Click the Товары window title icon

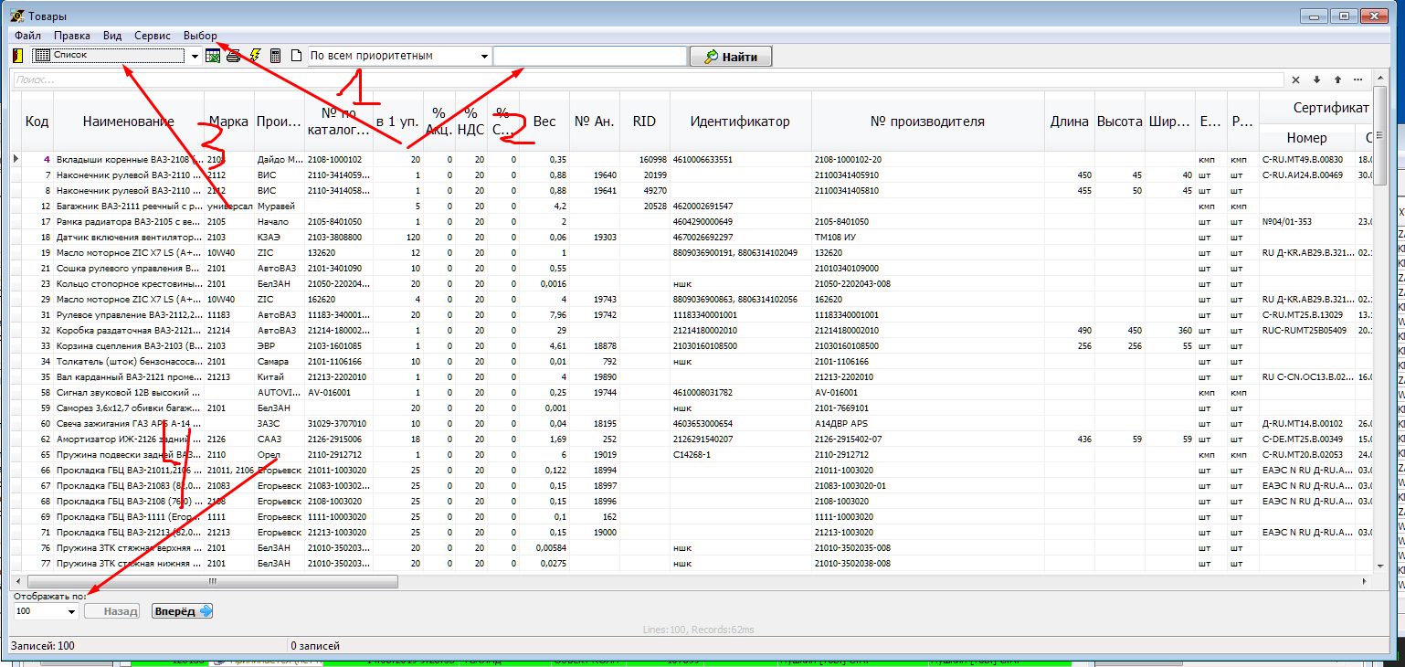(x=16, y=16)
